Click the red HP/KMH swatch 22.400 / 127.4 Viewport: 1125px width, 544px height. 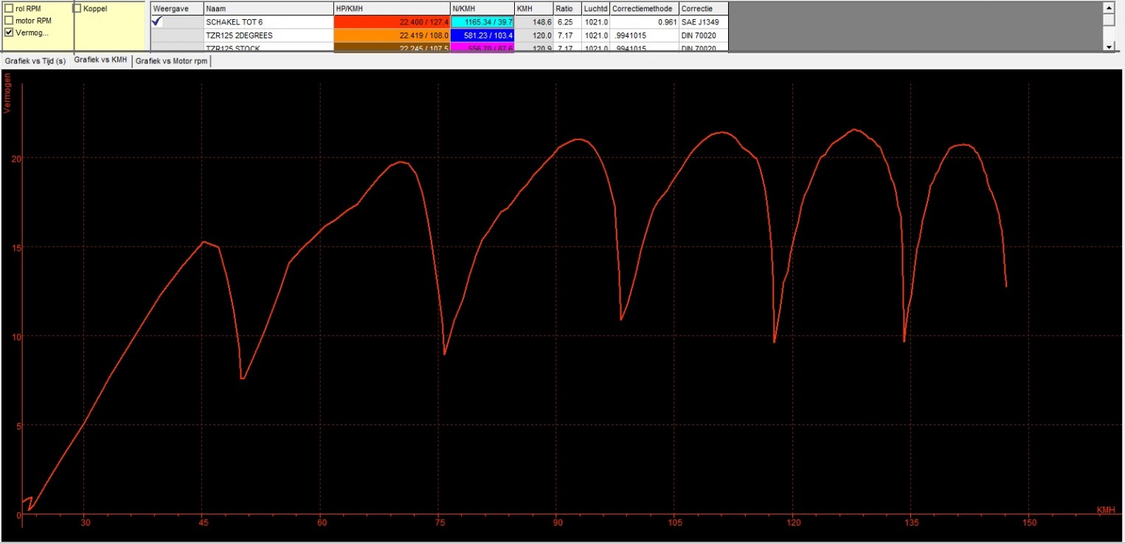pyautogui.click(x=392, y=22)
